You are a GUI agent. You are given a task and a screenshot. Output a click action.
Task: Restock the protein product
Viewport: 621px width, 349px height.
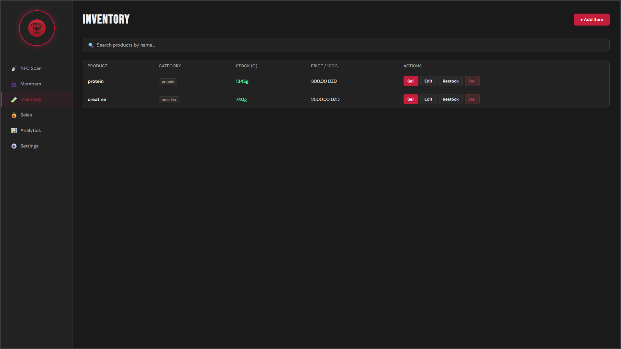pos(450,81)
